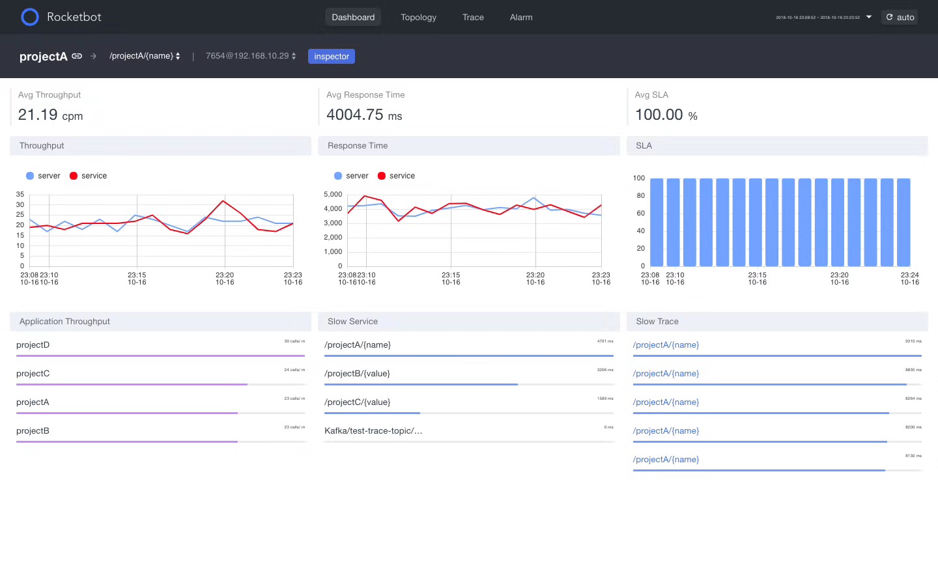The height and width of the screenshot is (586, 938).
Task: Click blue server legend dot in Response Time
Action: coord(338,176)
